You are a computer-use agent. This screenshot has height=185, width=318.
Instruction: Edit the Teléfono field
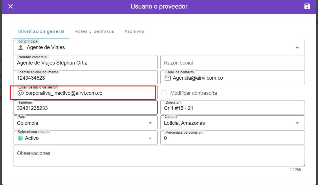tap(85, 108)
